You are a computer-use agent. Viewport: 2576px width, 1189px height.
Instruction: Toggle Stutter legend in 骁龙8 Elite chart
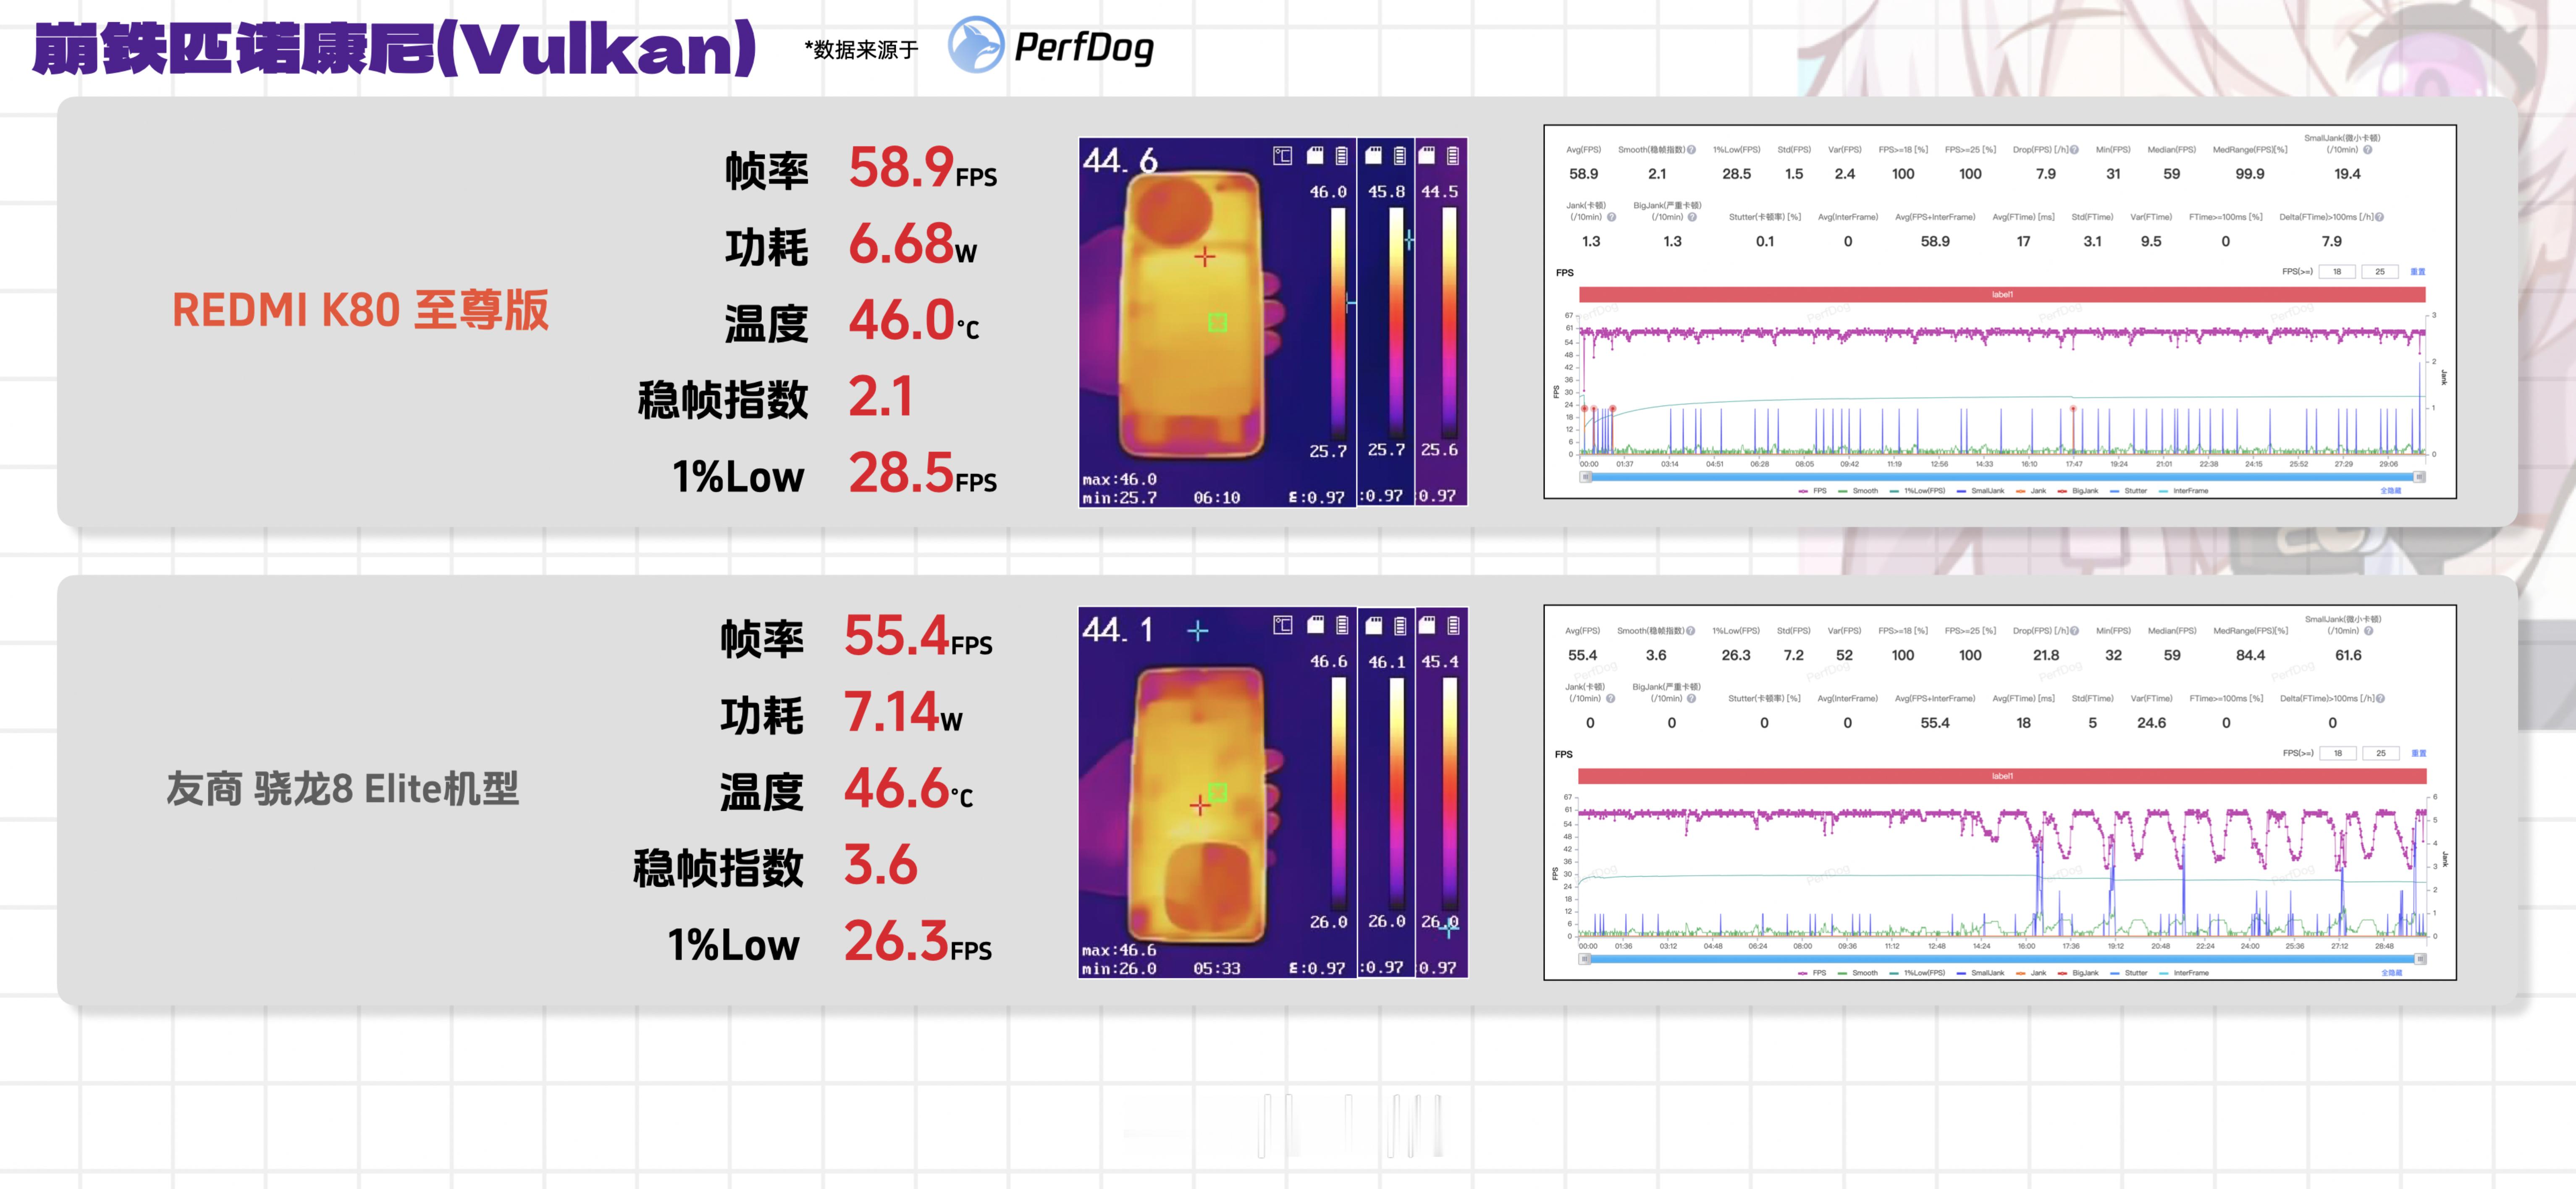coord(2129,973)
